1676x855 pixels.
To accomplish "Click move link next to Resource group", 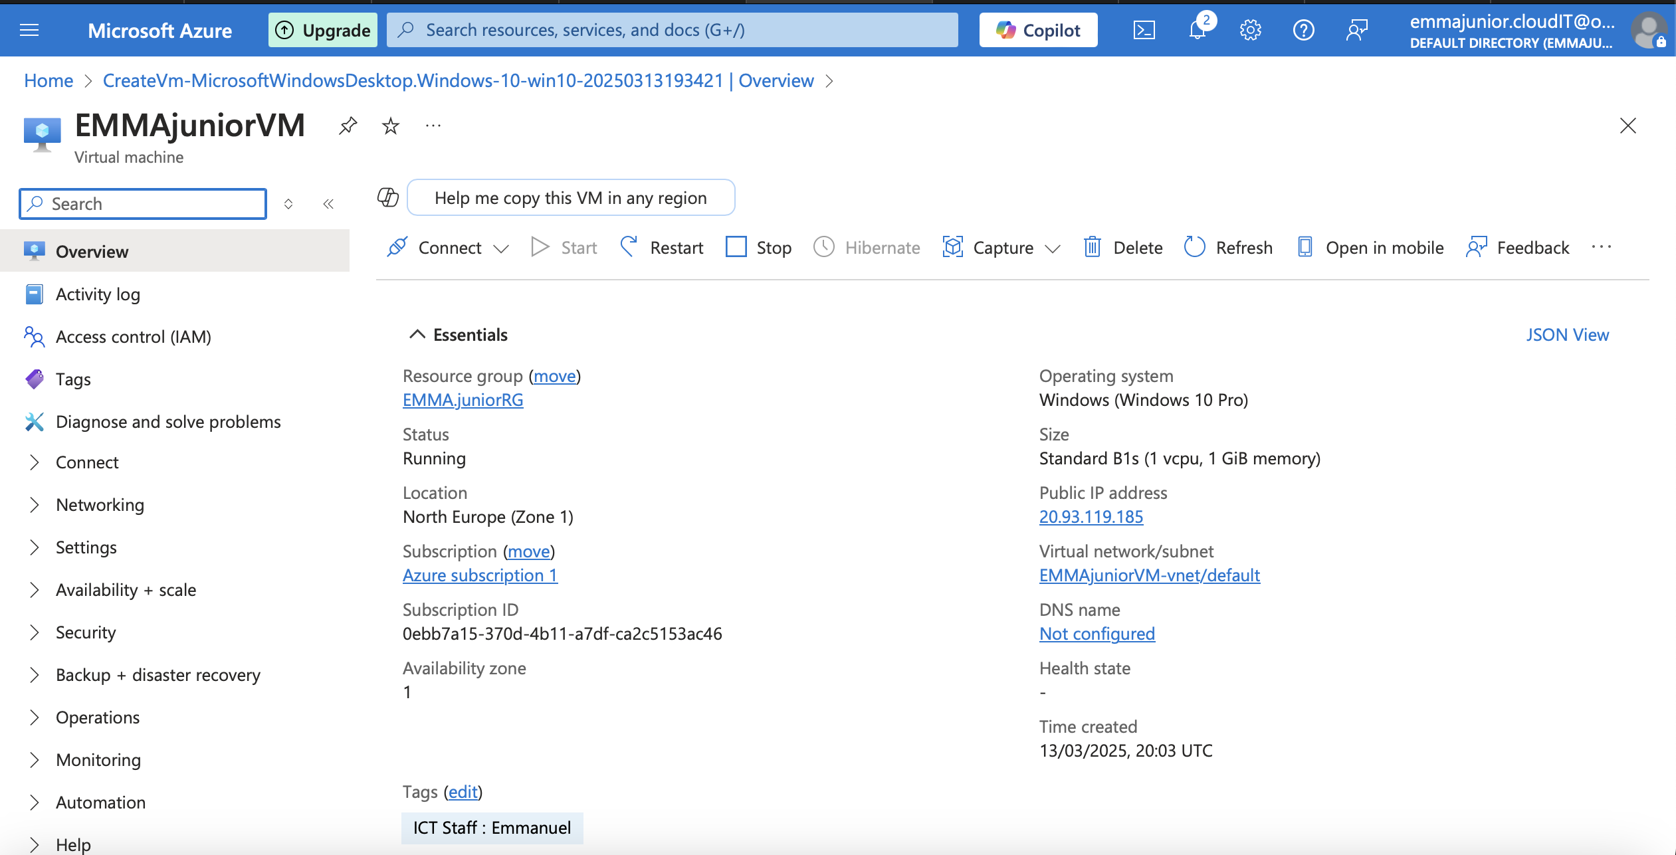I will point(555,376).
